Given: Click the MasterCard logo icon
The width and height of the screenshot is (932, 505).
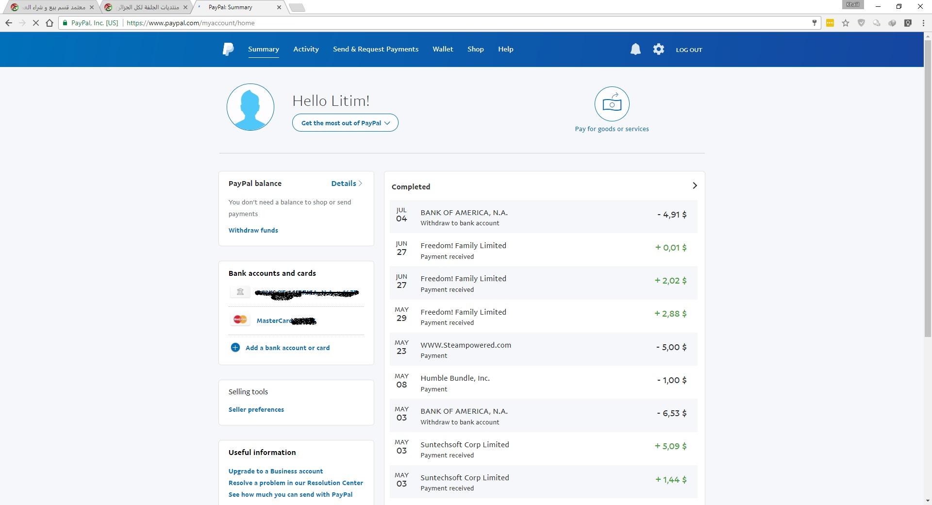Looking at the screenshot, I should [x=240, y=320].
